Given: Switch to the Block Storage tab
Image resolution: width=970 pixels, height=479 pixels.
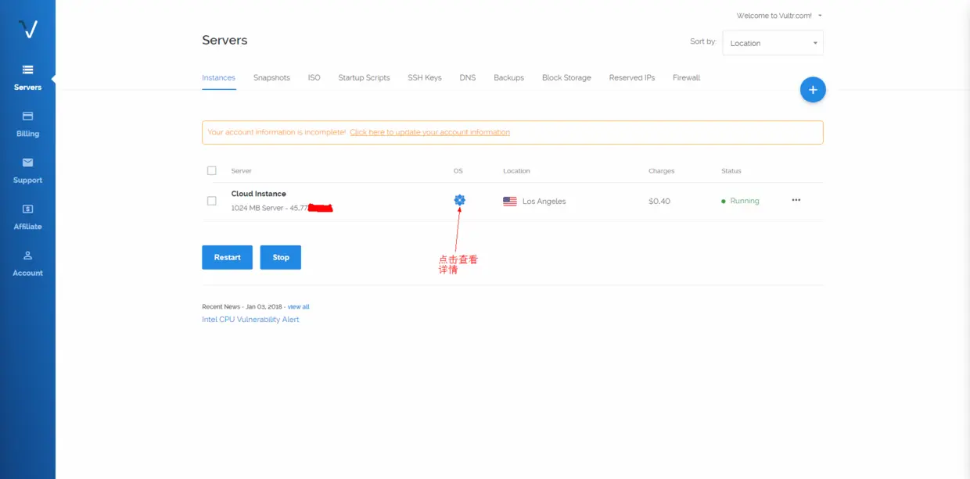Looking at the screenshot, I should [566, 78].
